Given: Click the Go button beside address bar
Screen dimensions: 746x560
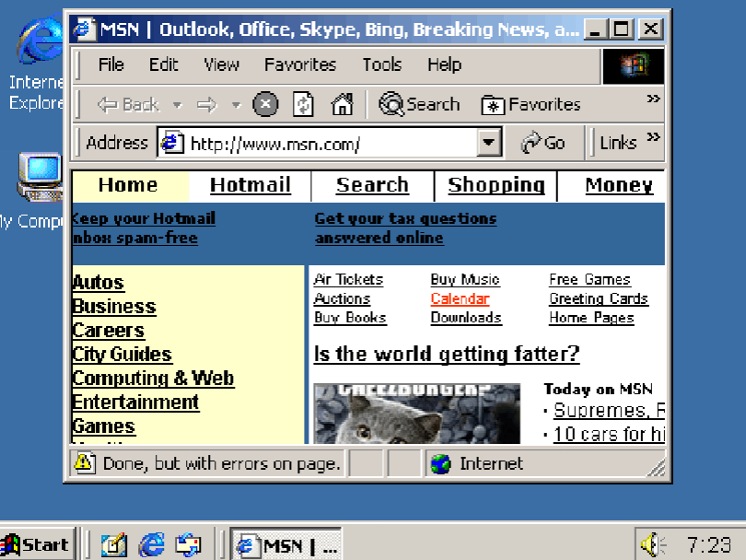Looking at the screenshot, I should click(542, 142).
